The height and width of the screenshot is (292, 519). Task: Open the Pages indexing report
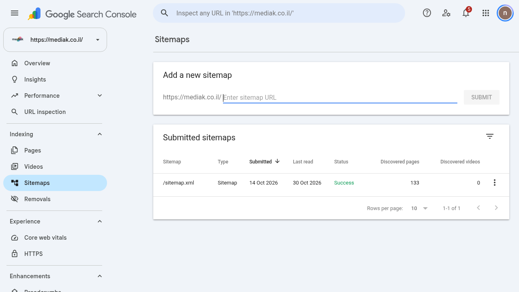click(x=55, y=150)
